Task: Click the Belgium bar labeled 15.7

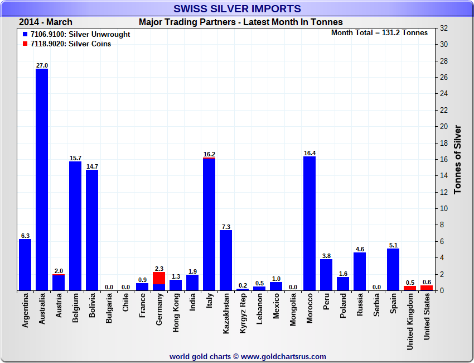Action: (75, 226)
